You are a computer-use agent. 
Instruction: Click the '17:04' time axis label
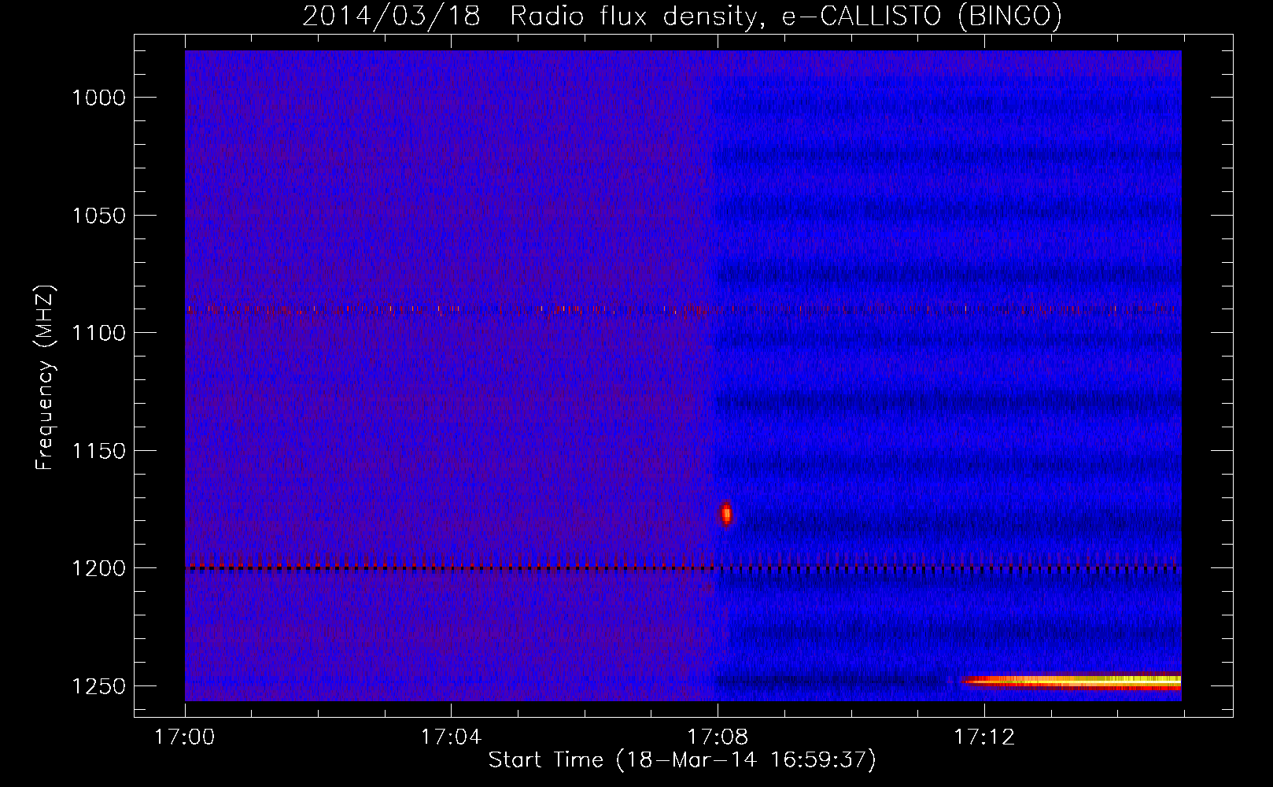click(451, 737)
